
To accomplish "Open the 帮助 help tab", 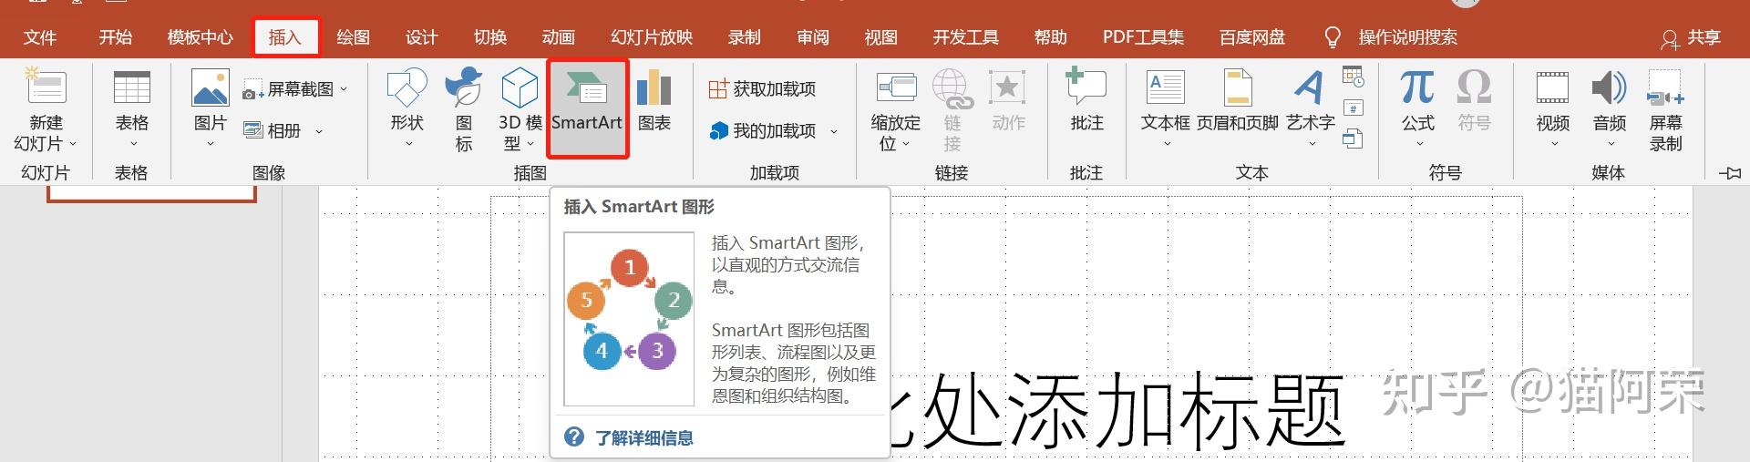I will click(x=1050, y=37).
